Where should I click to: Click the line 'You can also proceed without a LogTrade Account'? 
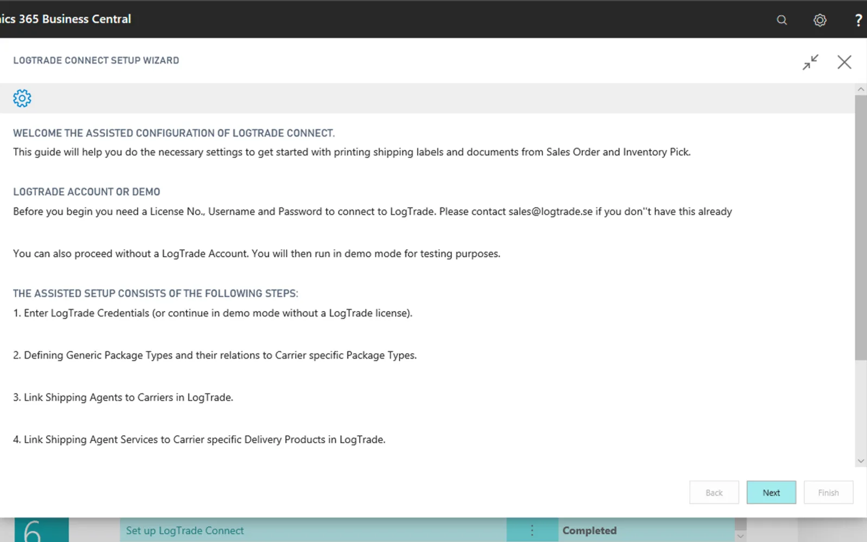[257, 254]
